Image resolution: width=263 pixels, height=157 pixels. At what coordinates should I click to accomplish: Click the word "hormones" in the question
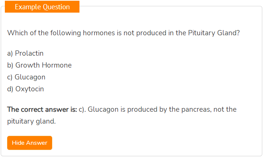[99, 33]
